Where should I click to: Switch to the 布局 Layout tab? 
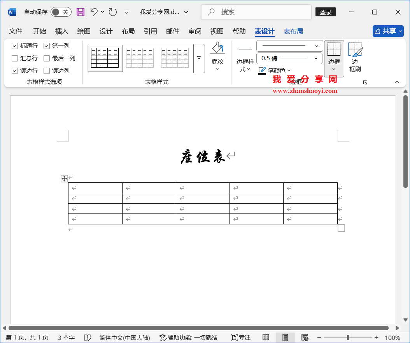click(x=128, y=31)
